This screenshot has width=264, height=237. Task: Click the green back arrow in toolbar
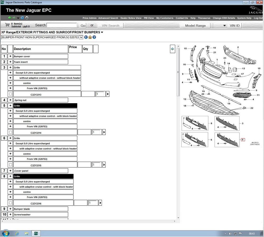click(x=10, y=18)
